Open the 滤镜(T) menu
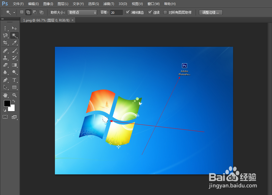Viewport: 272px width, 195px height. click(x=109, y=4)
